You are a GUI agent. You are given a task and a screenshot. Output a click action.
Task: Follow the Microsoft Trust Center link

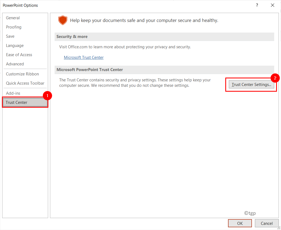point(84,58)
